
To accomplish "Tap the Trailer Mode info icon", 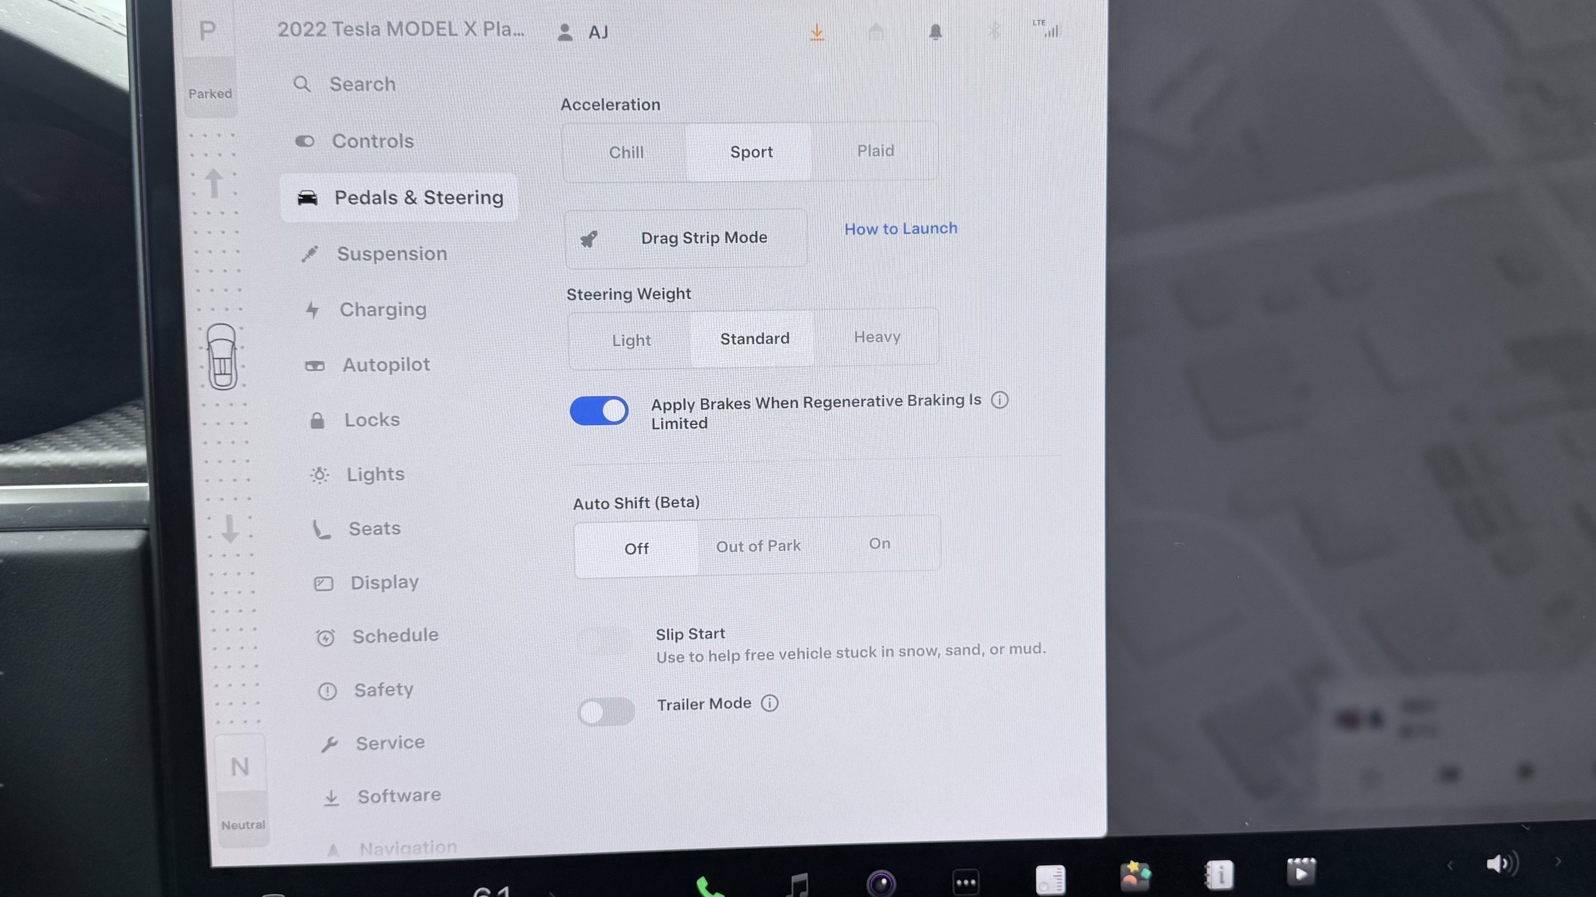I will click(769, 703).
